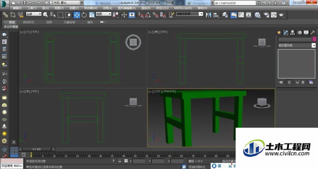Image resolution: width=318 pixels, height=169 pixels.
Task: Click the Open File folder icon
Action: (19, 3)
